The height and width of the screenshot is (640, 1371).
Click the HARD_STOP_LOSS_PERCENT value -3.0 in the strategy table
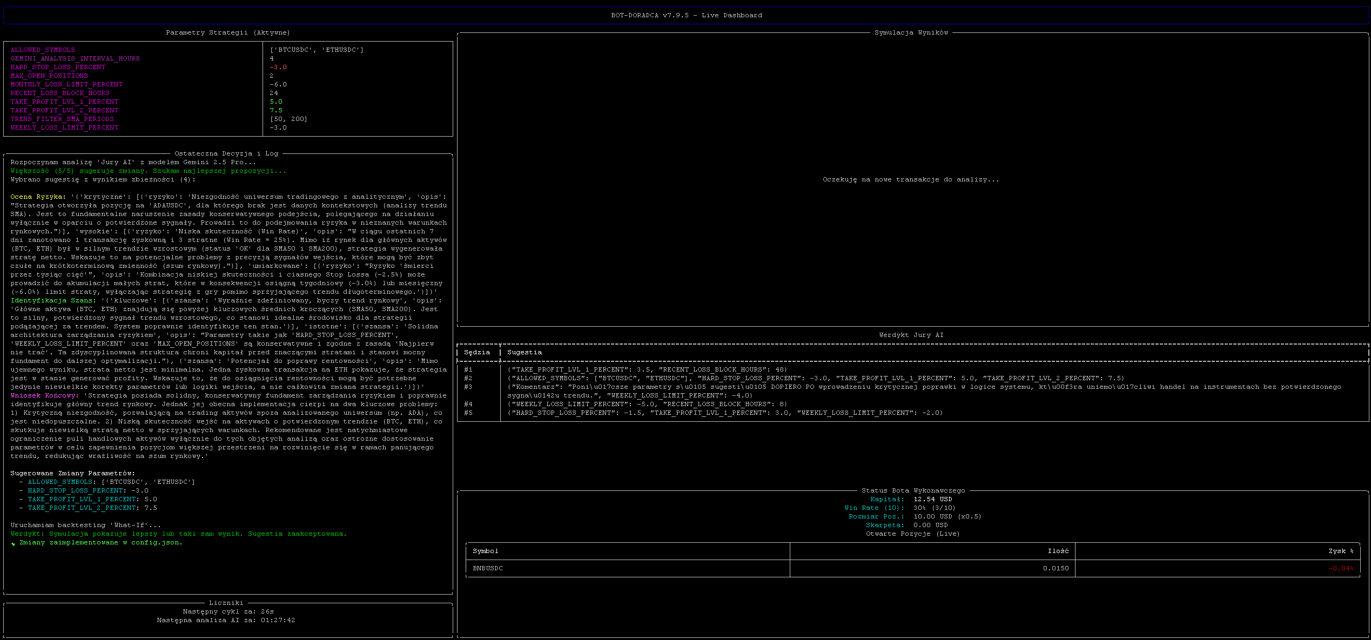pyautogui.click(x=278, y=67)
